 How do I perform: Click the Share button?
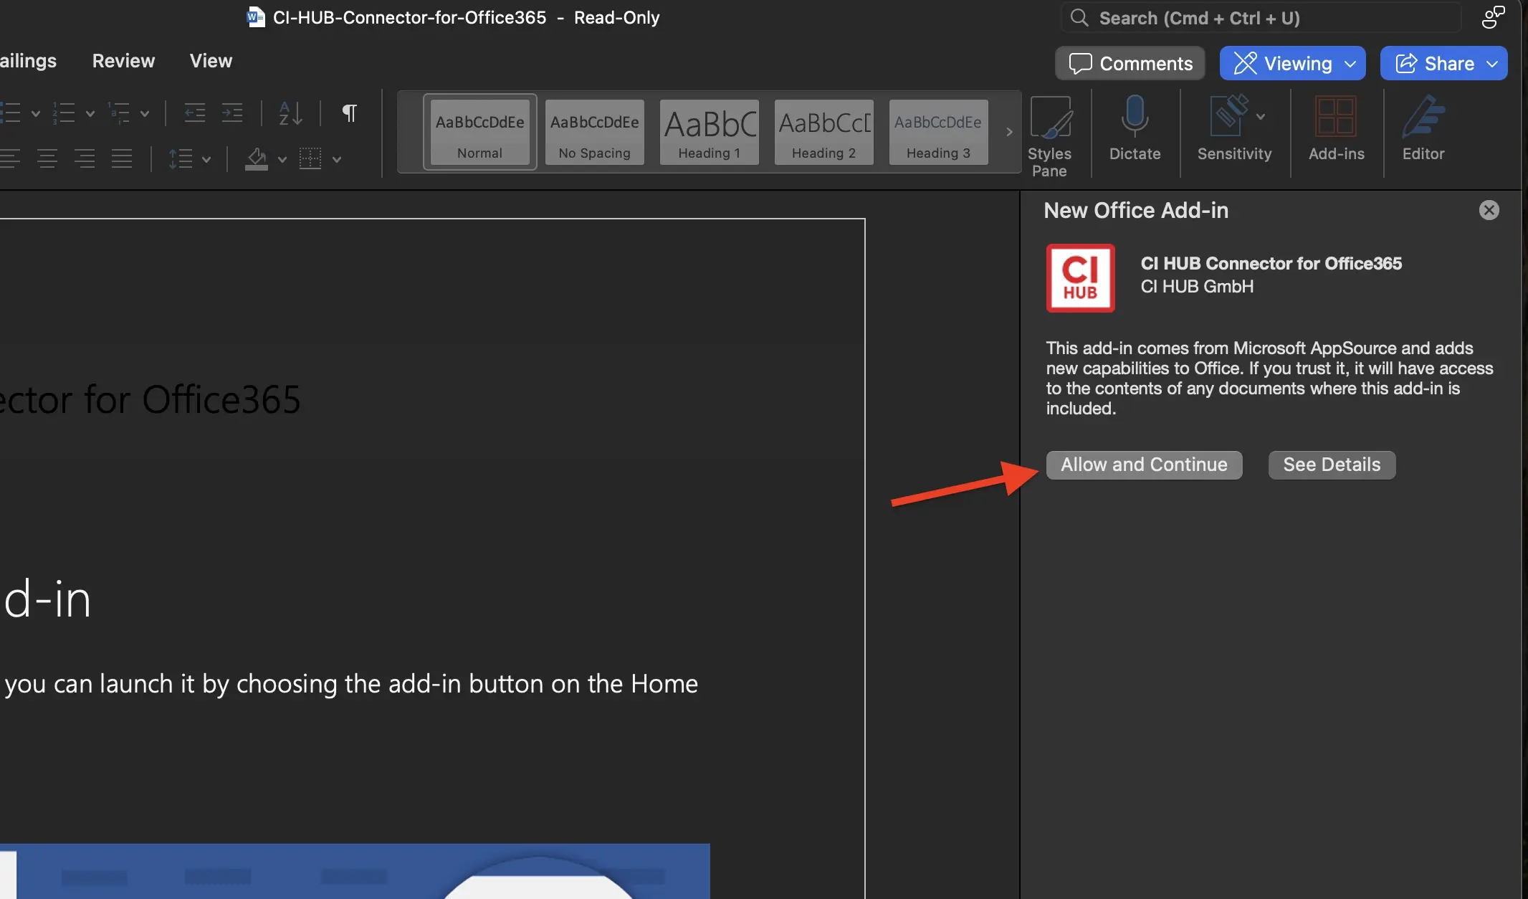click(x=1444, y=63)
